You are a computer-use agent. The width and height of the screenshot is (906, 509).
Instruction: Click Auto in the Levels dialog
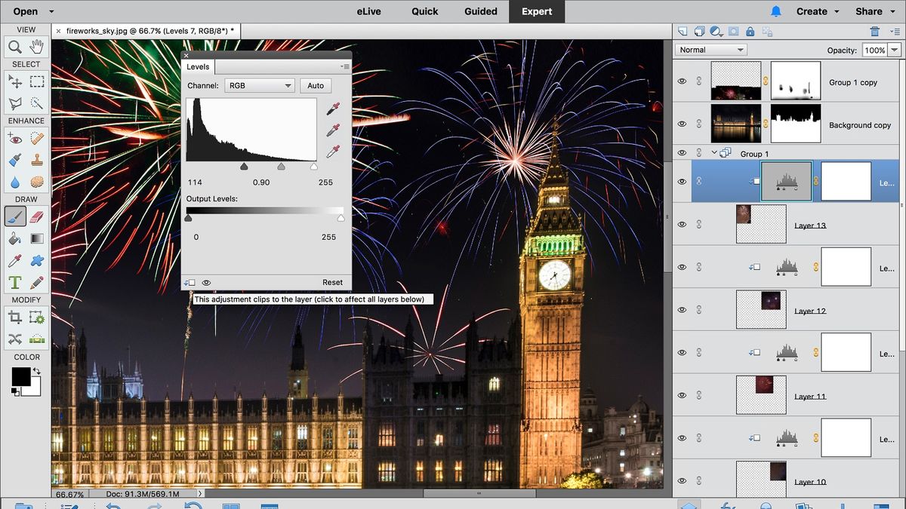(316, 85)
